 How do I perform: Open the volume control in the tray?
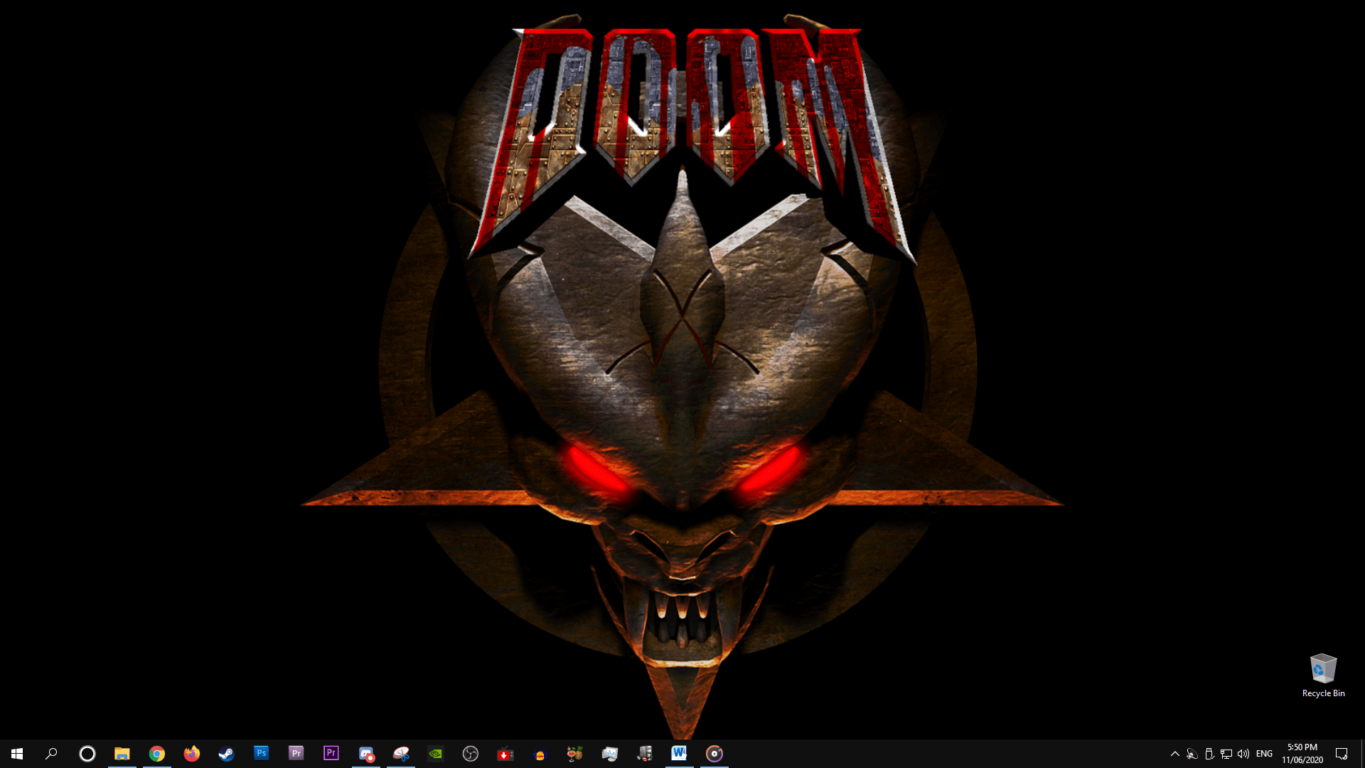(1243, 753)
